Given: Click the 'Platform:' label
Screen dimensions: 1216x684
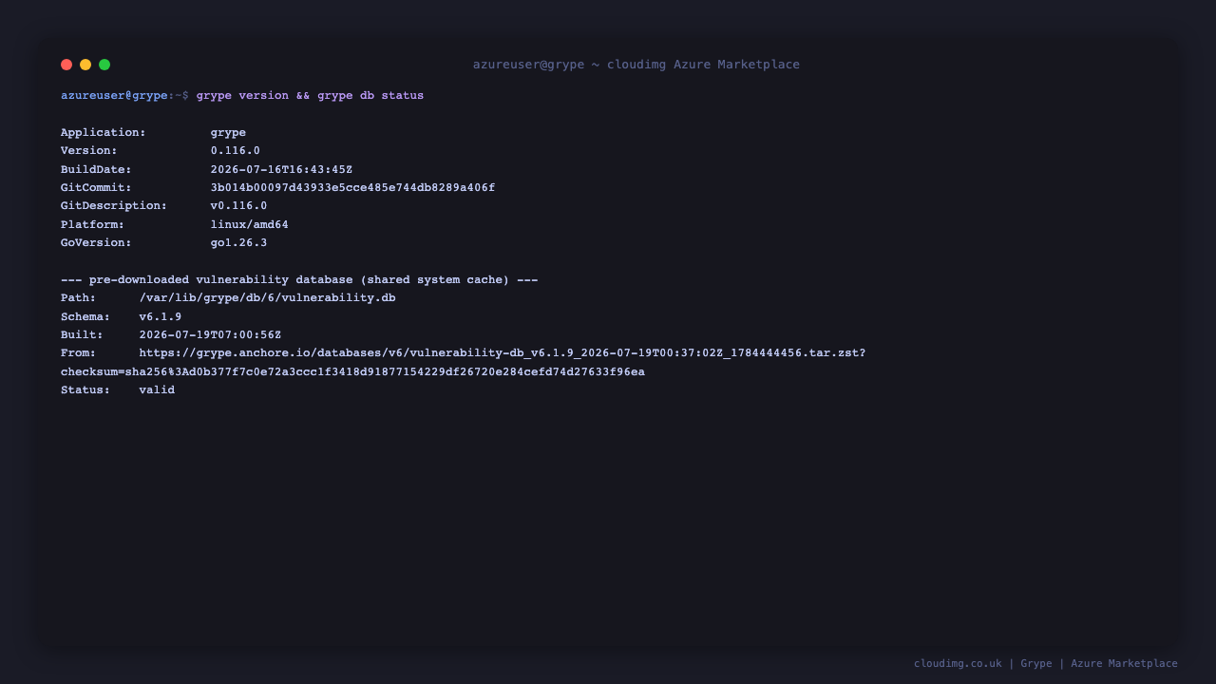Looking at the screenshot, I should pyautogui.click(x=93, y=225).
